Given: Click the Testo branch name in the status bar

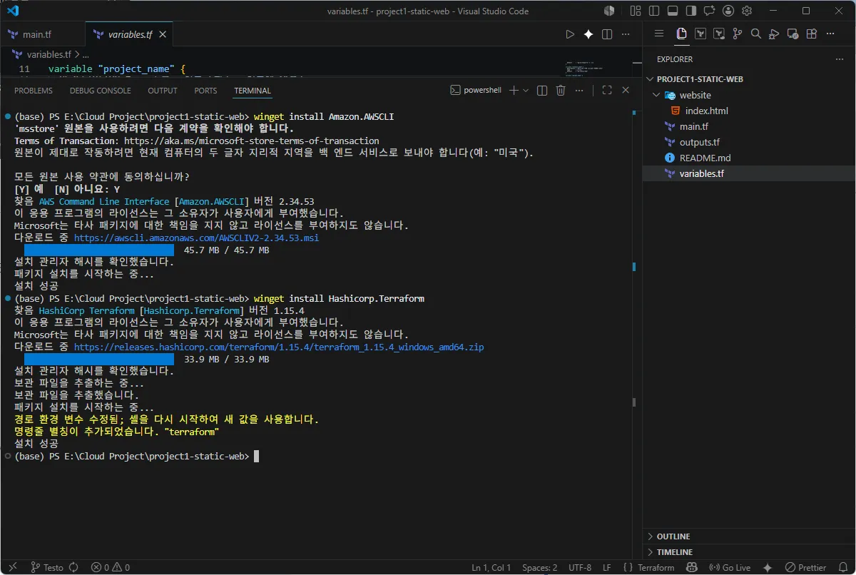Looking at the screenshot, I should click(46, 568).
